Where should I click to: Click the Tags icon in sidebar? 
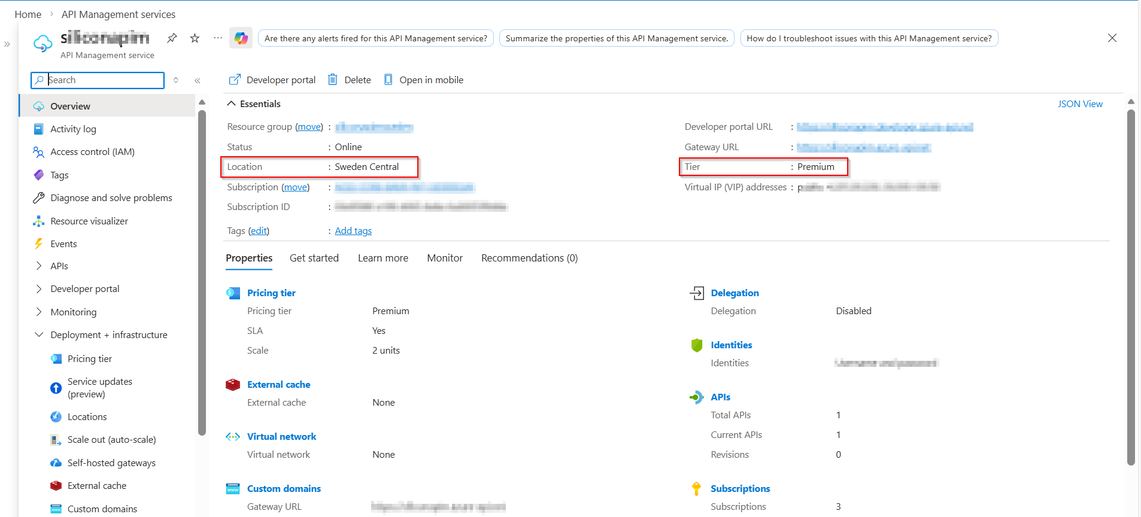(x=39, y=175)
